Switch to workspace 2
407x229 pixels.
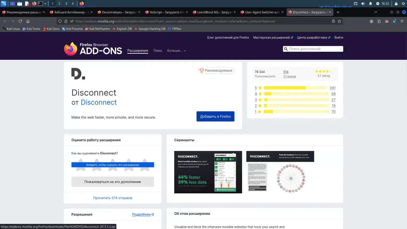click(59, 4)
